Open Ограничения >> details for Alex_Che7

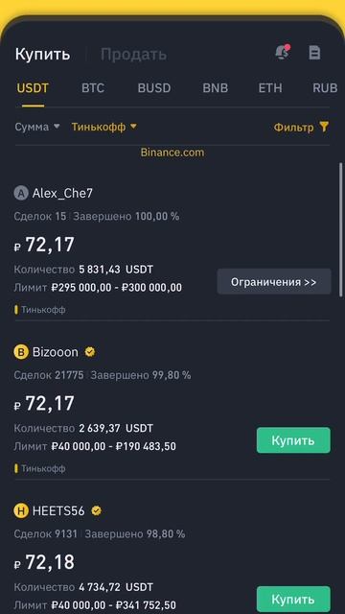pyautogui.click(x=274, y=282)
